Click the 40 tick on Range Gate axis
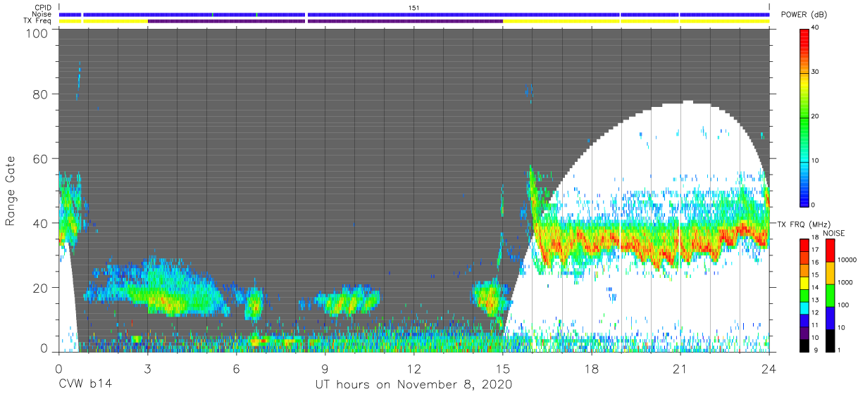The width and height of the screenshot is (865, 399). click(x=40, y=223)
